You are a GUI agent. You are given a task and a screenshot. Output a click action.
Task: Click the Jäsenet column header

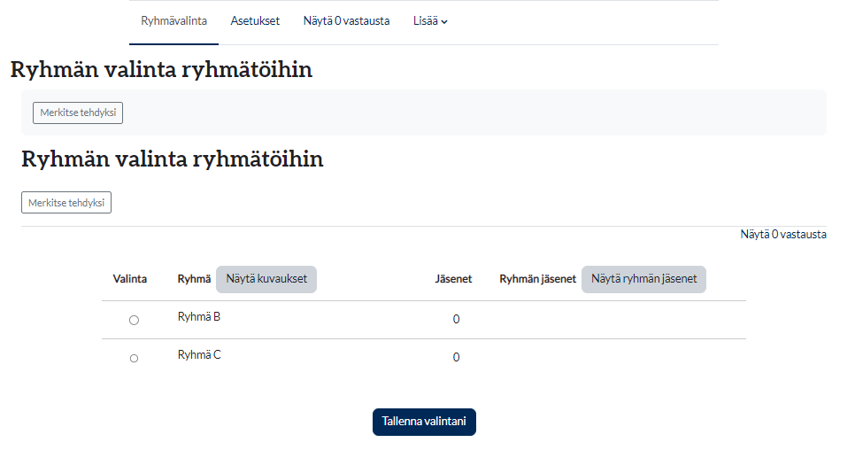[453, 279]
